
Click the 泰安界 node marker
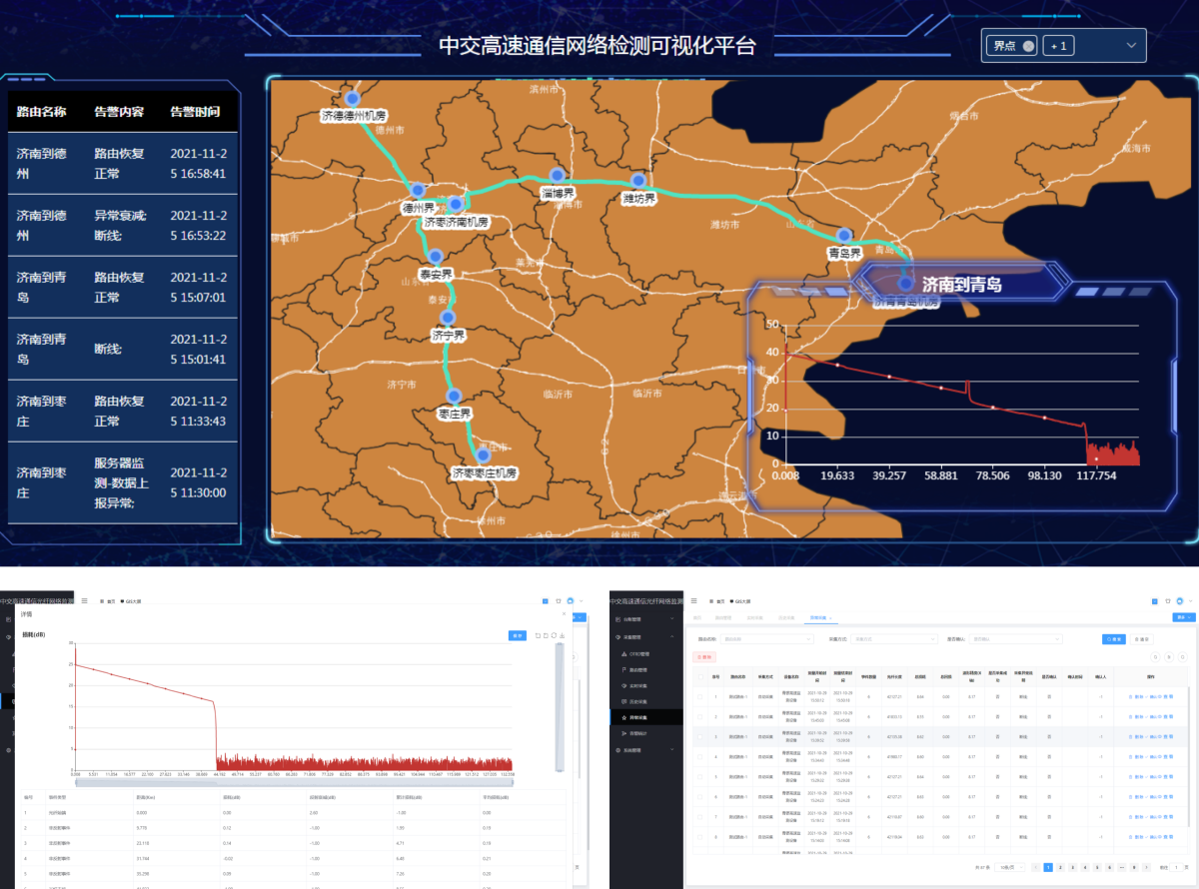tap(436, 257)
